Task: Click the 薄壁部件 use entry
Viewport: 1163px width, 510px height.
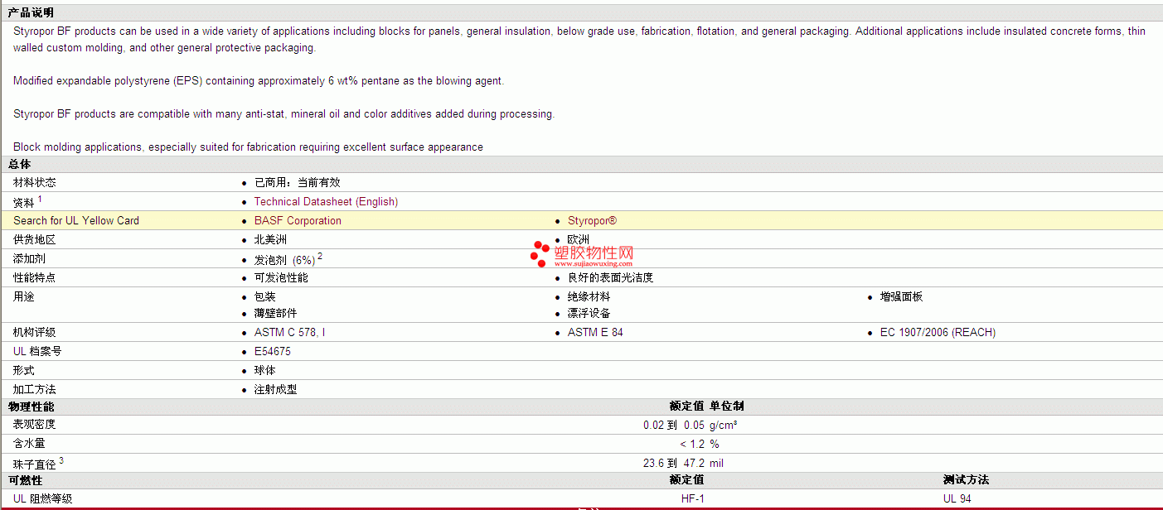Action: (x=276, y=313)
